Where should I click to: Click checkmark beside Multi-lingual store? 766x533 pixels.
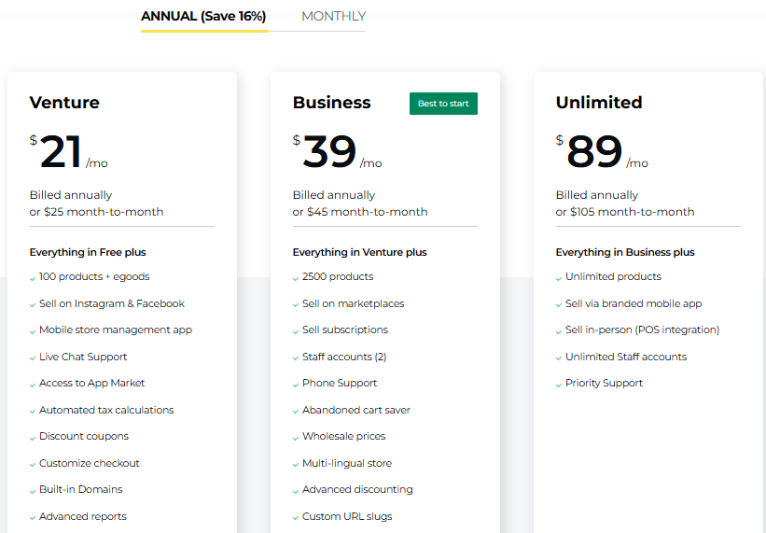pyautogui.click(x=296, y=465)
